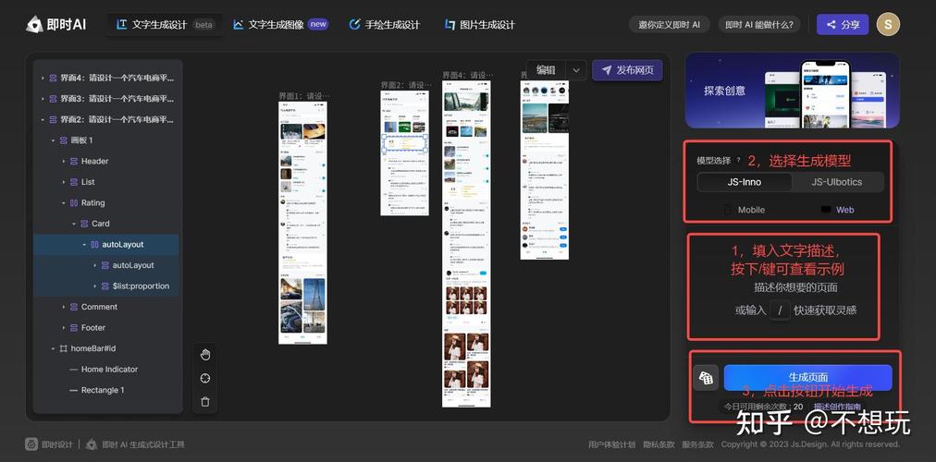Click the line icon beside Home Indicator
936x462 pixels.
[73, 370]
